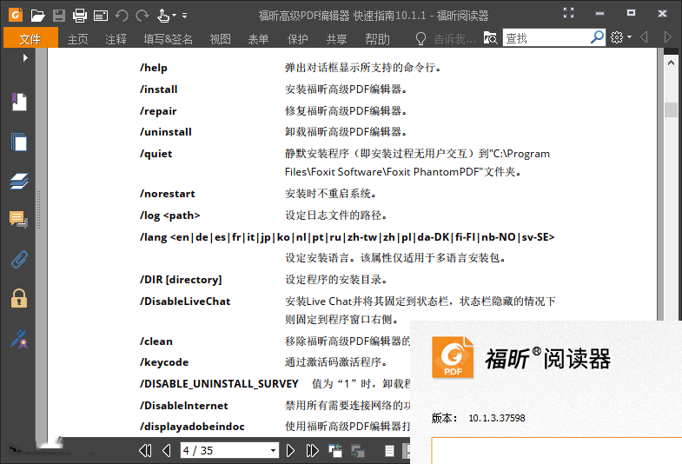682x464 pixels.
Task: Click the Print icon in quick toolbar
Action: point(80,15)
